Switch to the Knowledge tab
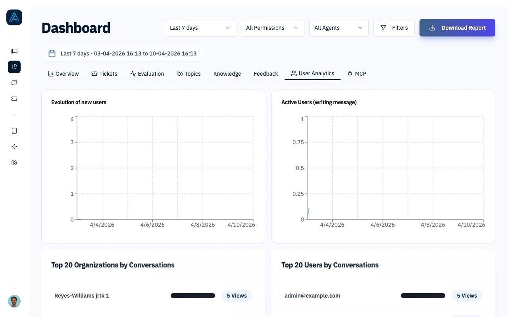Viewport: 508px width, 317px height. (x=227, y=74)
